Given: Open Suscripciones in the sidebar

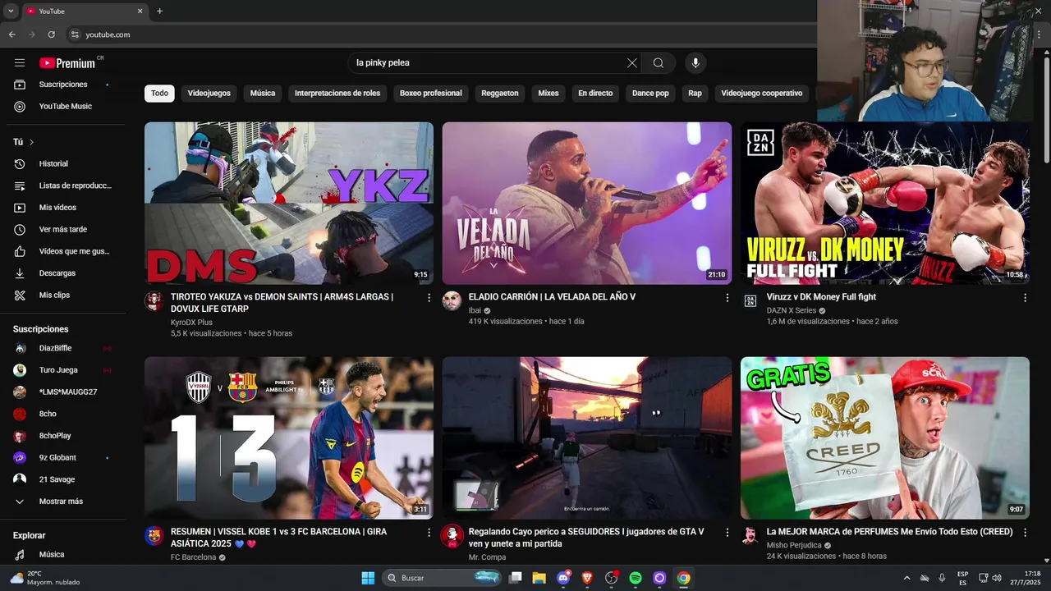Looking at the screenshot, I should click(63, 85).
